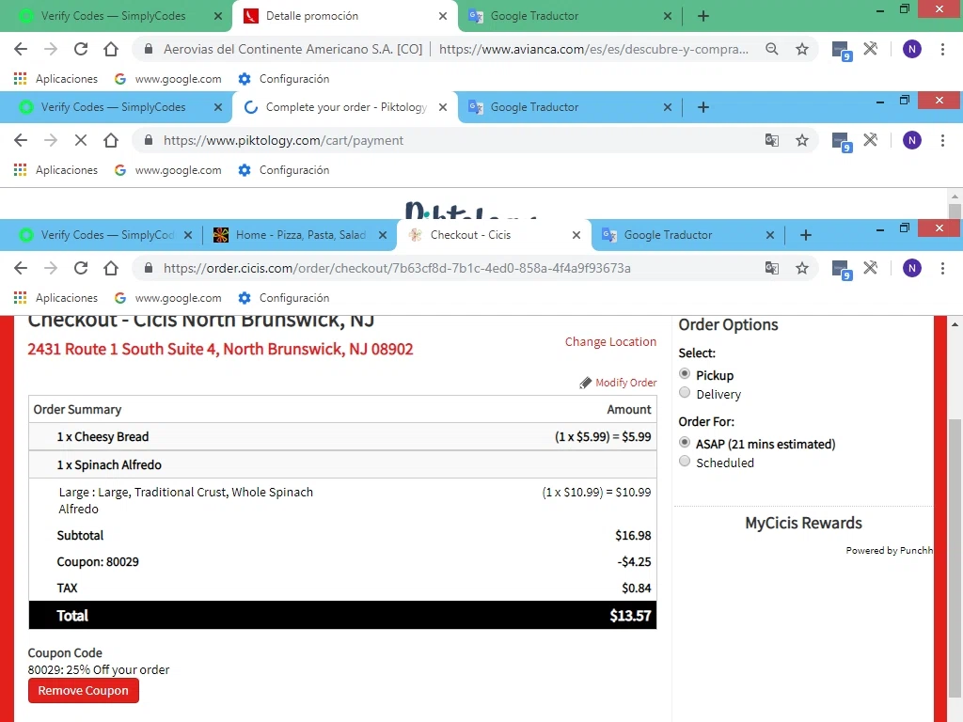Go to home page in Cicis window

pos(111,268)
